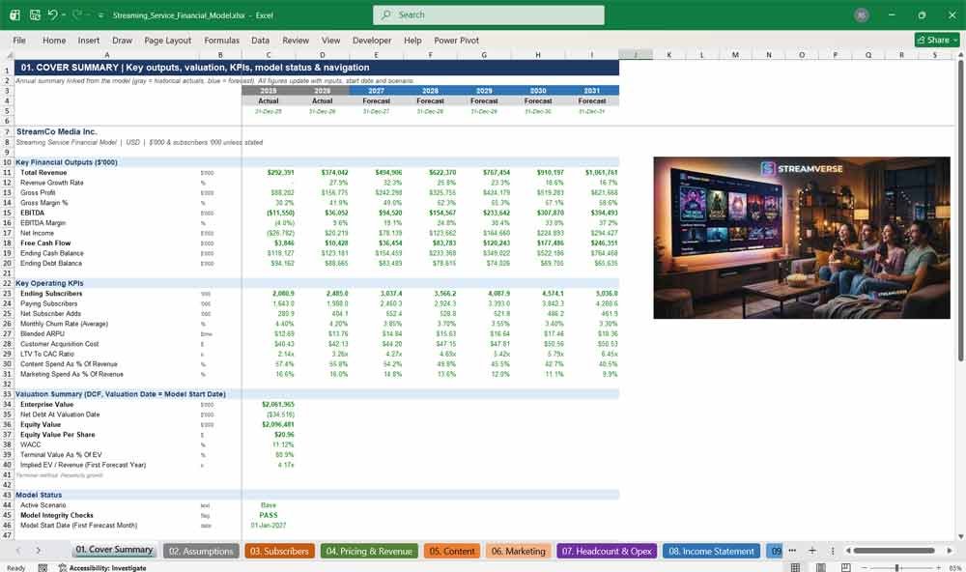Click the Search box in title bar
Viewport: 966px width, 572px height.
point(488,14)
